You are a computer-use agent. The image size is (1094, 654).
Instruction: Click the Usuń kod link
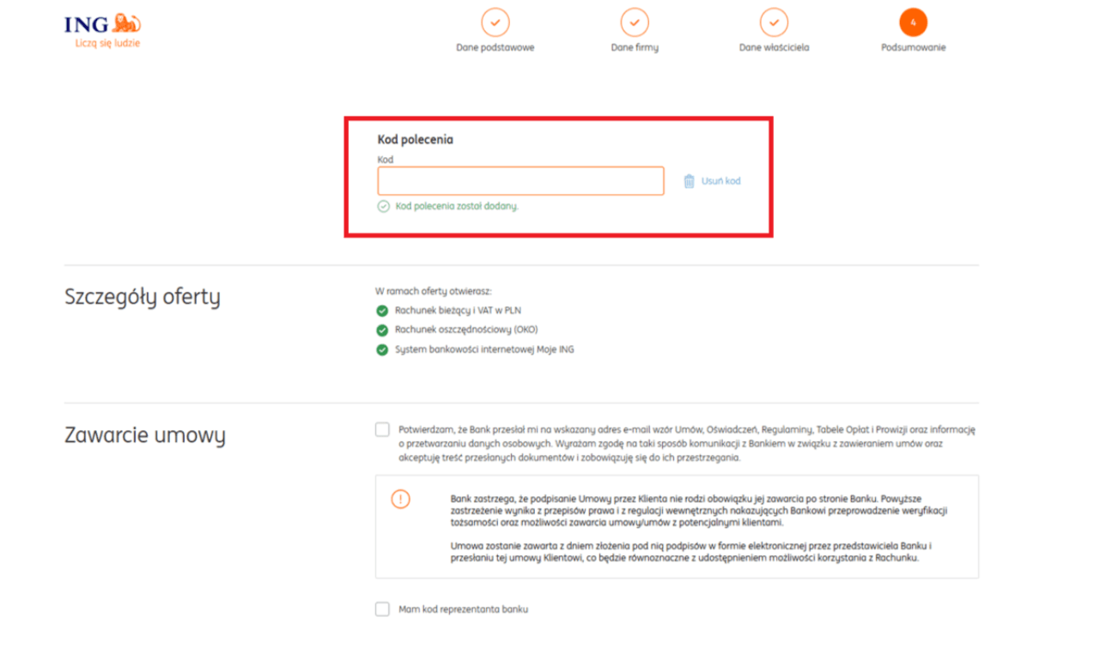[x=720, y=181]
